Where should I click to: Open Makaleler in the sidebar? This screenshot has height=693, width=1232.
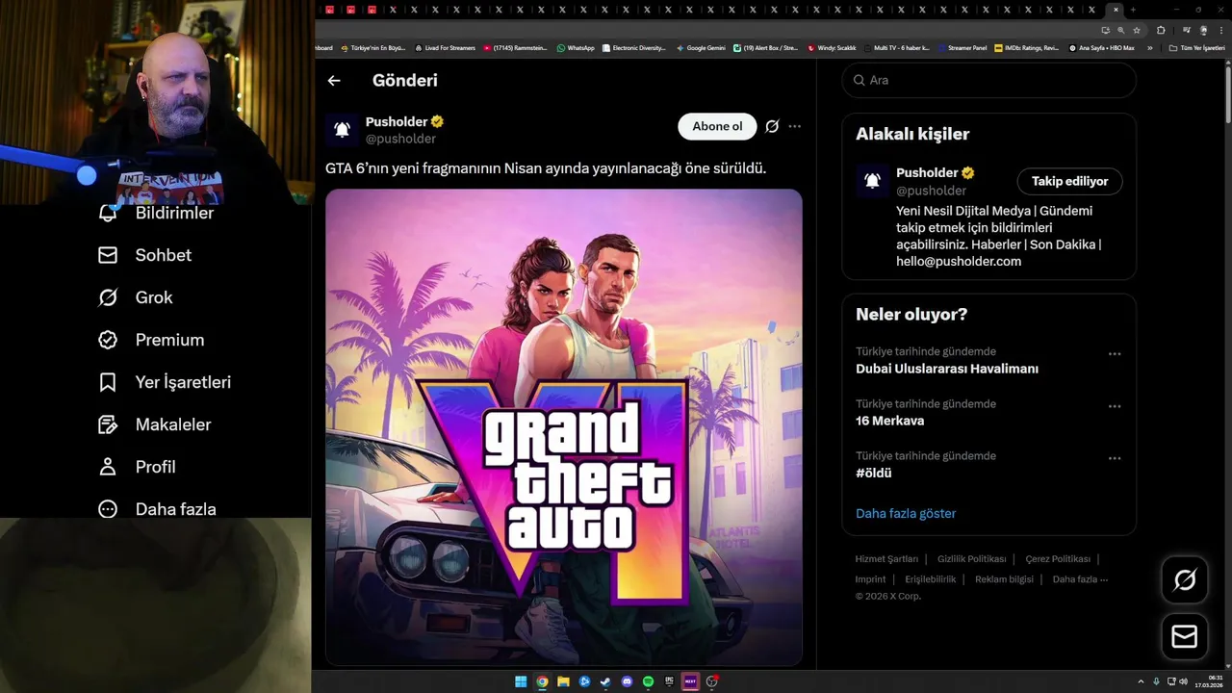pos(154,424)
